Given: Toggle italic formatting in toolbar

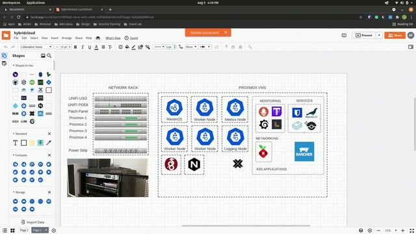Looking at the screenshot, I should tap(83, 47).
